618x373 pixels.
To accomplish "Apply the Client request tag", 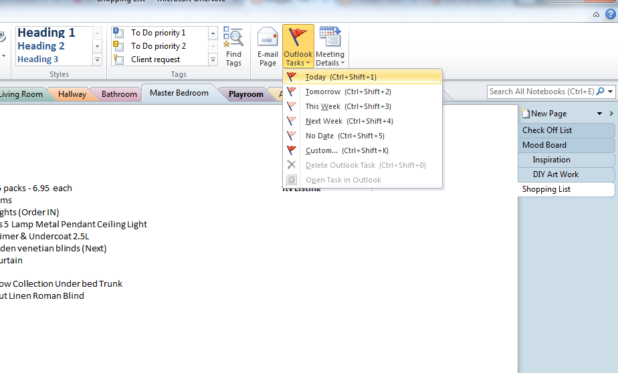I will coord(160,59).
